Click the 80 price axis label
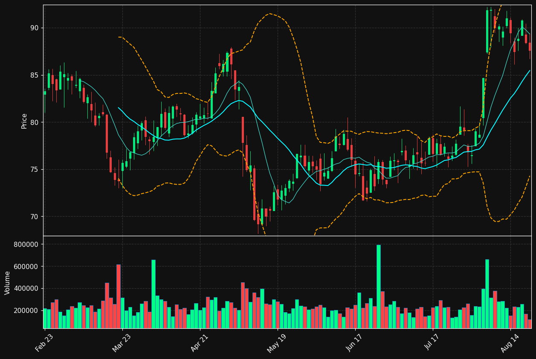This screenshot has height=359, width=536. [x=34, y=122]
